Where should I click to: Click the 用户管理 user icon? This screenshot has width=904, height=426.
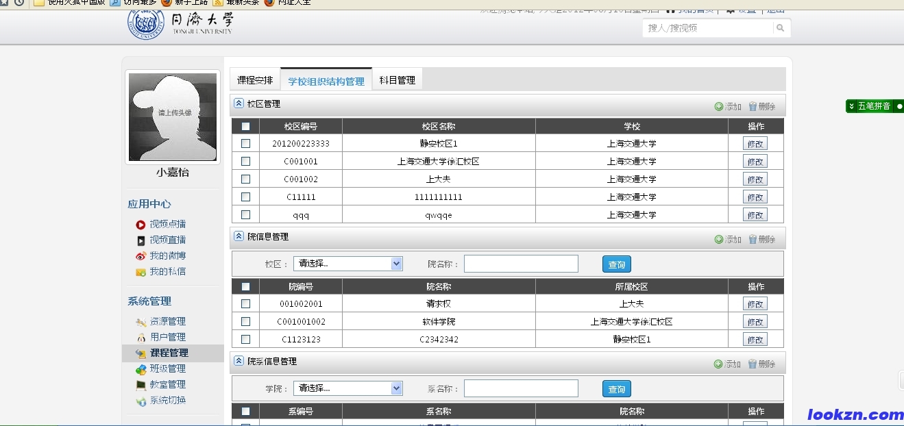coord(141,338)
